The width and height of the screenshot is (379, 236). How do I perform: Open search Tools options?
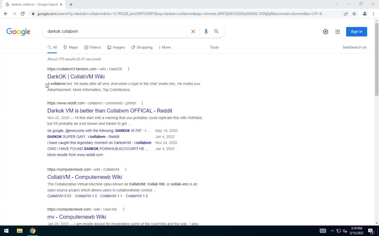[214, 47]
